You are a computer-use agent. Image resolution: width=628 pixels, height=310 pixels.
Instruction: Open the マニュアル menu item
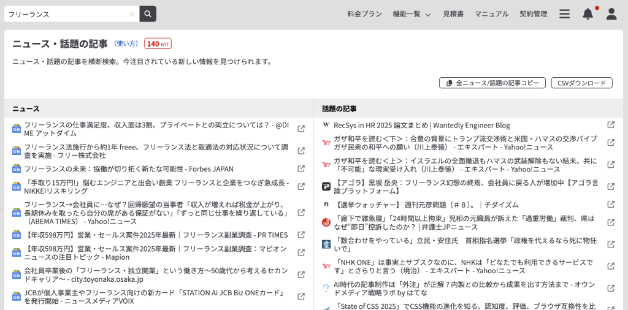491,14
